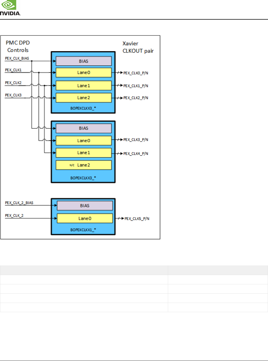Click the BIAS block above Lane0 driving PEX_CLK3_P/N
268x361 pixels.
pos(84,128)
